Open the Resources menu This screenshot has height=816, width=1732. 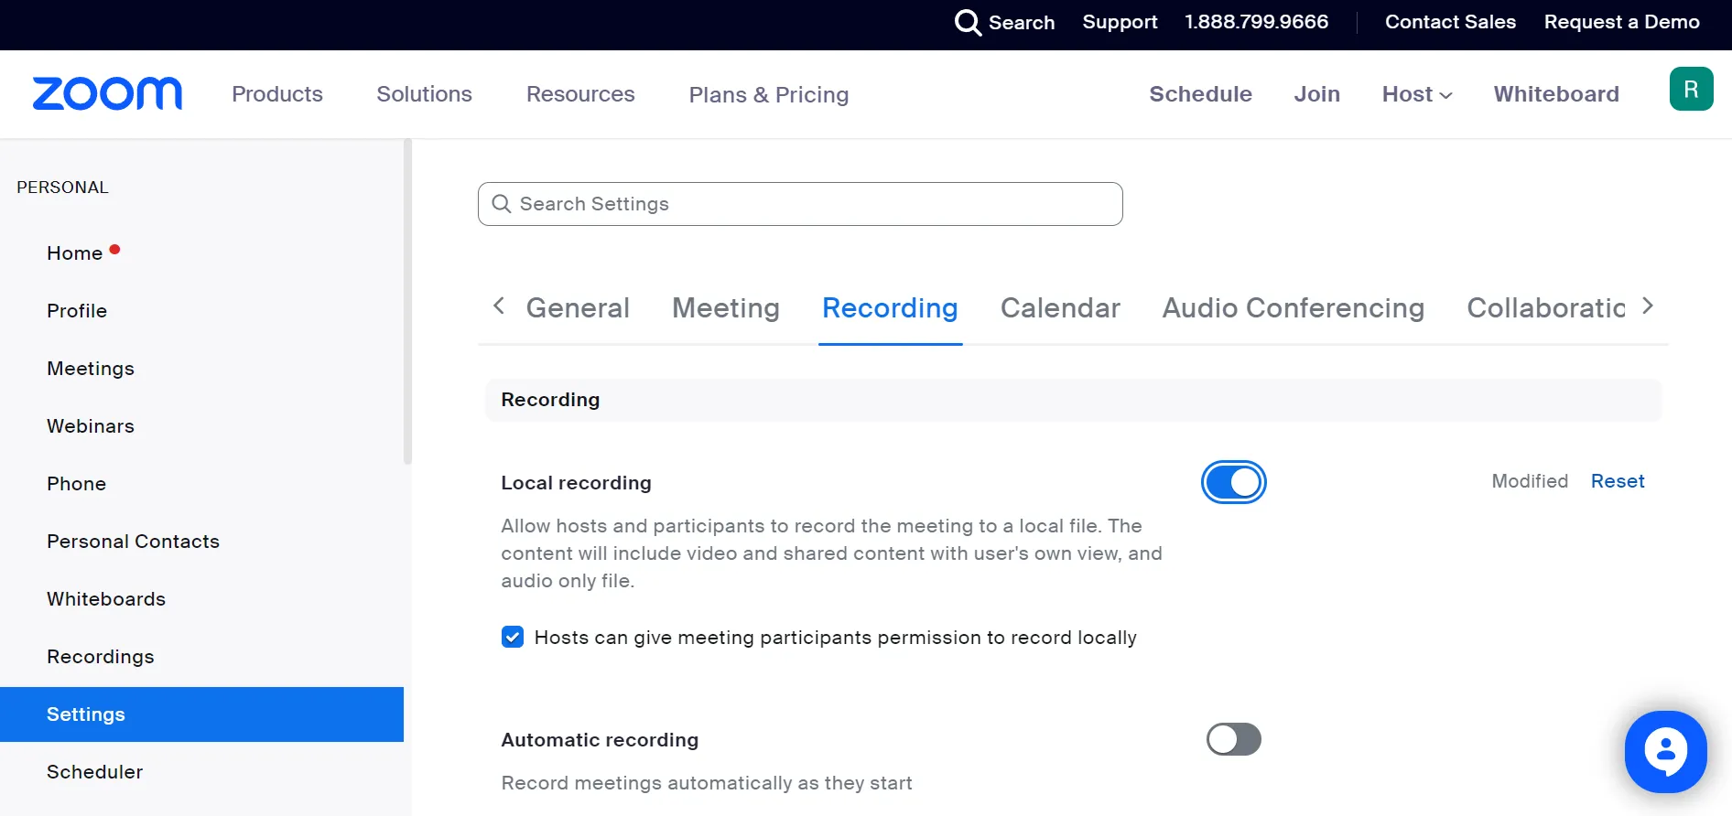(x=580, y=94)
